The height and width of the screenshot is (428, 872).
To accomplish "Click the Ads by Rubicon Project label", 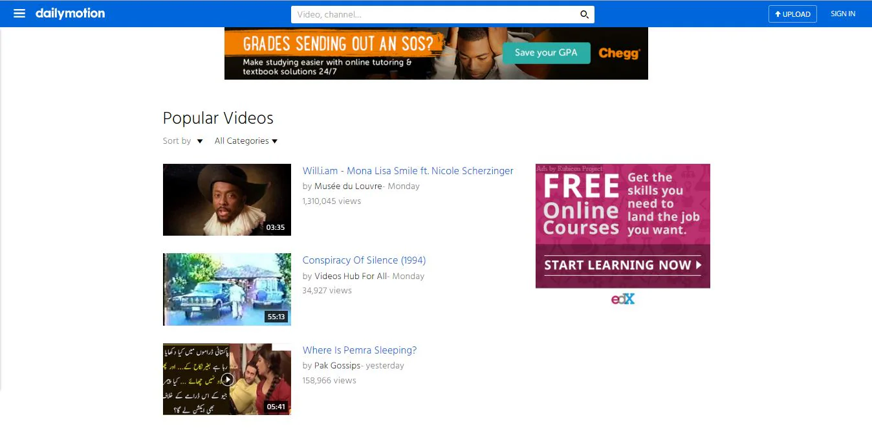I will (x=569, y=168).
